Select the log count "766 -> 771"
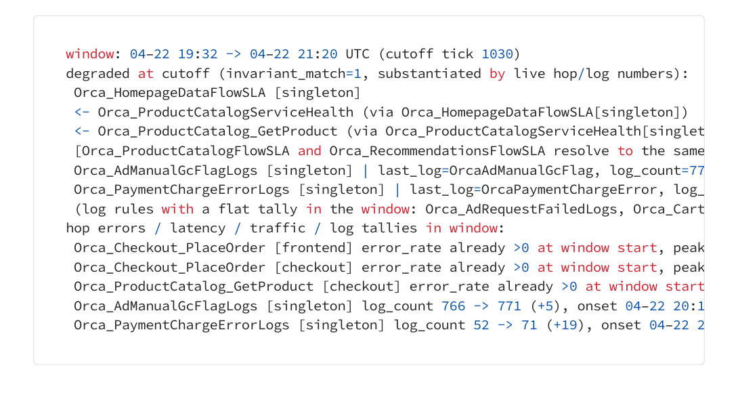The image size is (738, 393). [x=481, y=306]
